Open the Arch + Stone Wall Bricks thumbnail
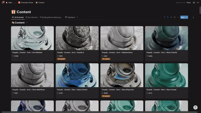This screenshot has height=113, width=201. click(x=32, y=75)
